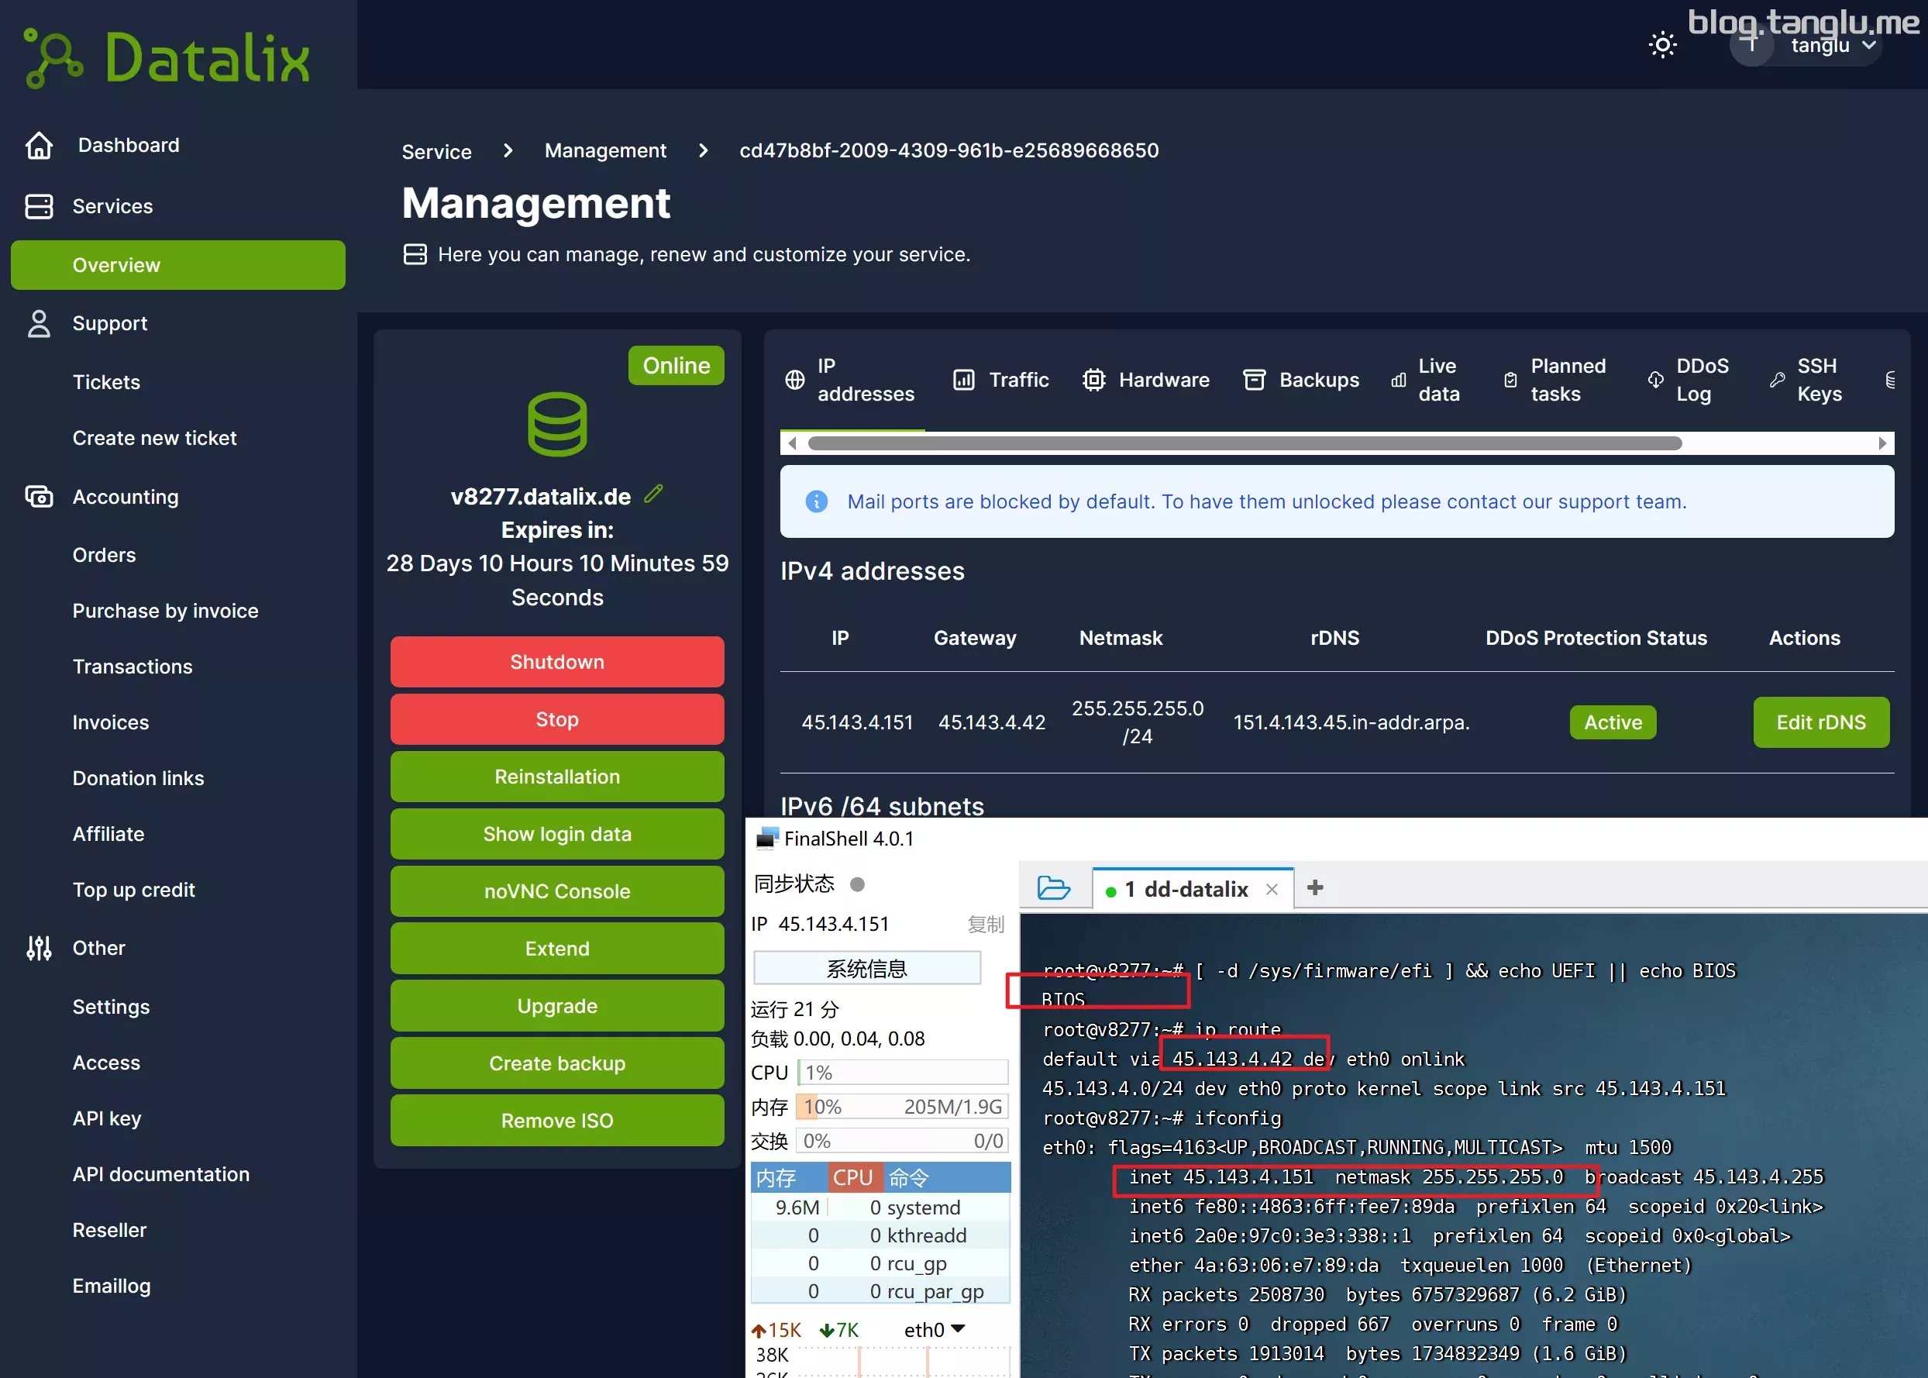The height and width of the screenshot is (1378, 1928).
Task: Click the Services server icon in sidebar
Action: point(39,206)
